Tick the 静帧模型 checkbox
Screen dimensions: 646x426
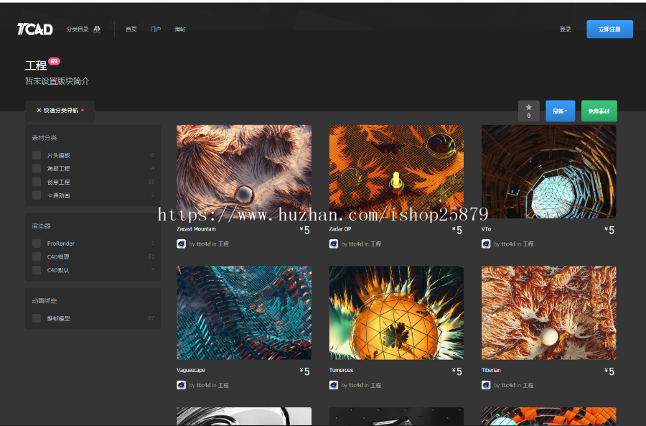coord(37,318)
